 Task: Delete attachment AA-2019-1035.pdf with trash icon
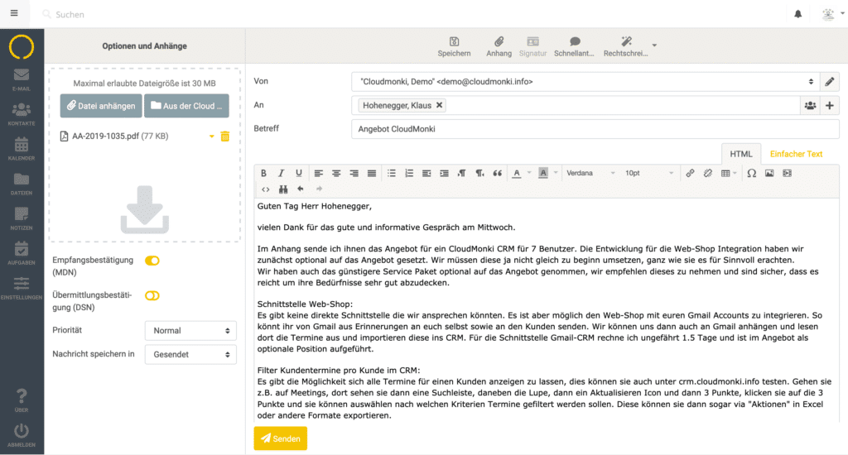point(225,136)
